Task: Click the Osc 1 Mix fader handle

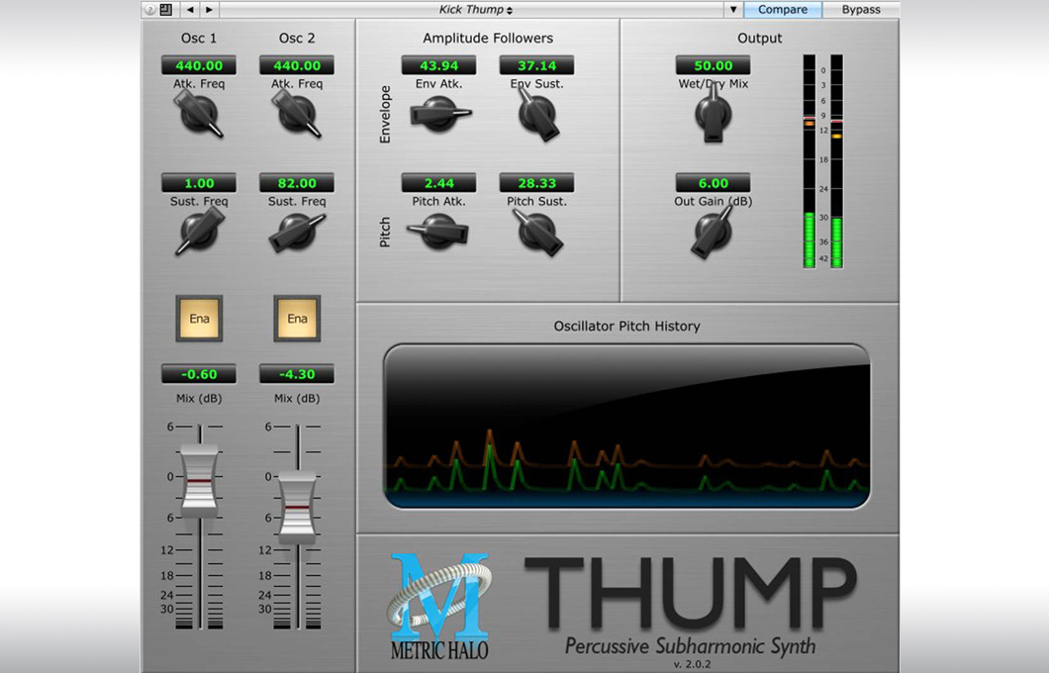Action: point(199,481)
